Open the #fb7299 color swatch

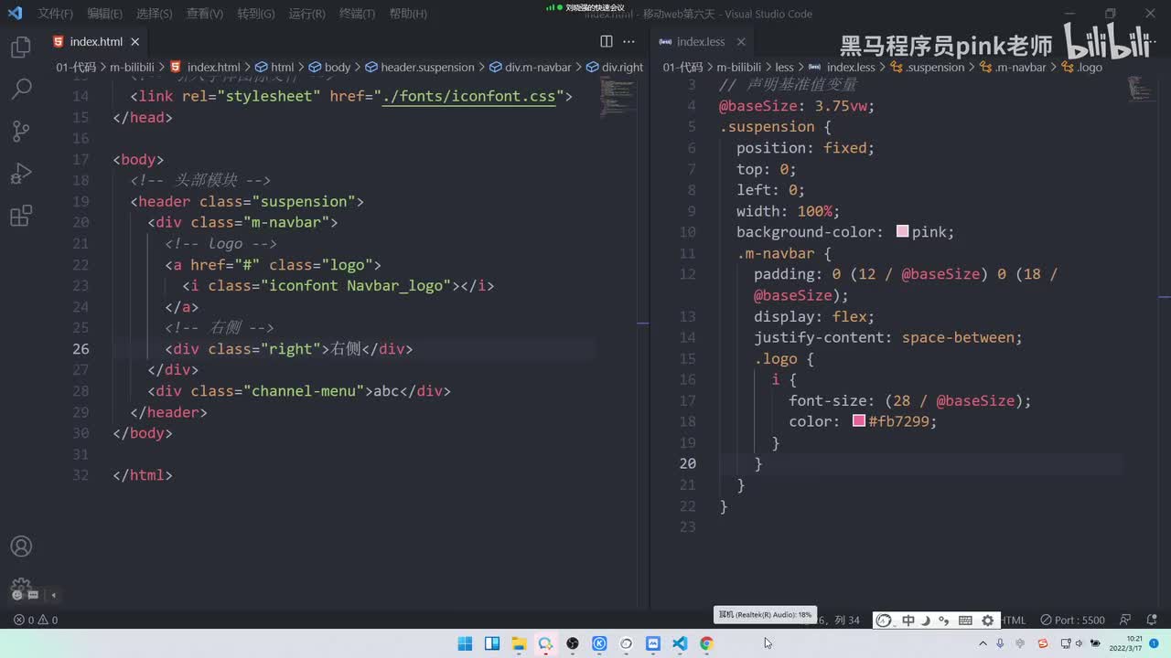[859, 421]
